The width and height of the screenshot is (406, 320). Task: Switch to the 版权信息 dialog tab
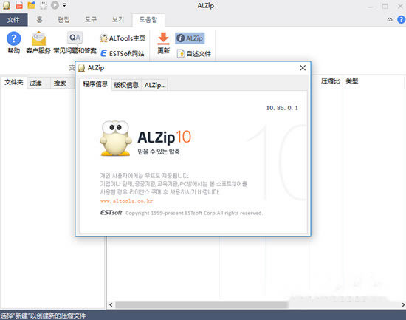126,85
